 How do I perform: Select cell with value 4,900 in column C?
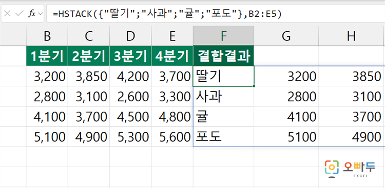tap(89, 137)
